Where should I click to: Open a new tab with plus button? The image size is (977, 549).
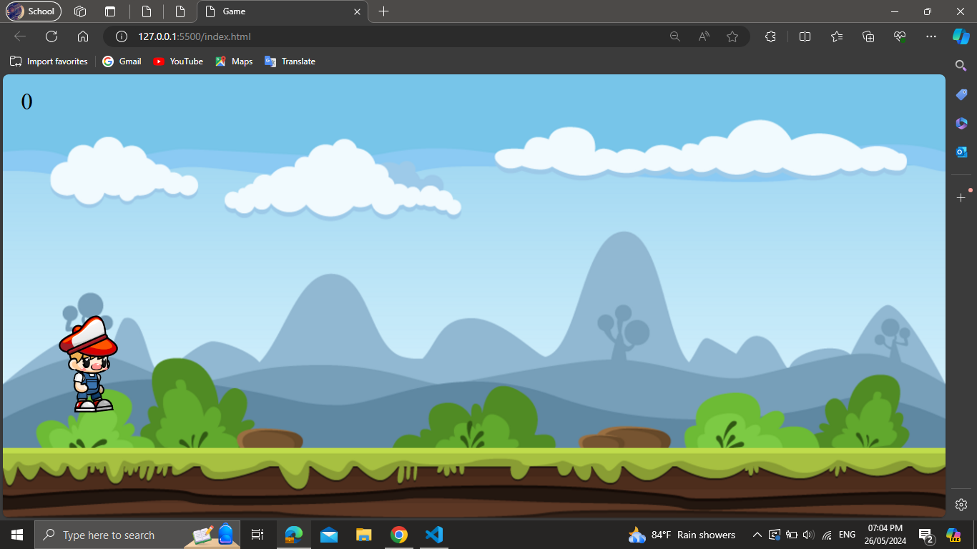click(x=384, y=11)
